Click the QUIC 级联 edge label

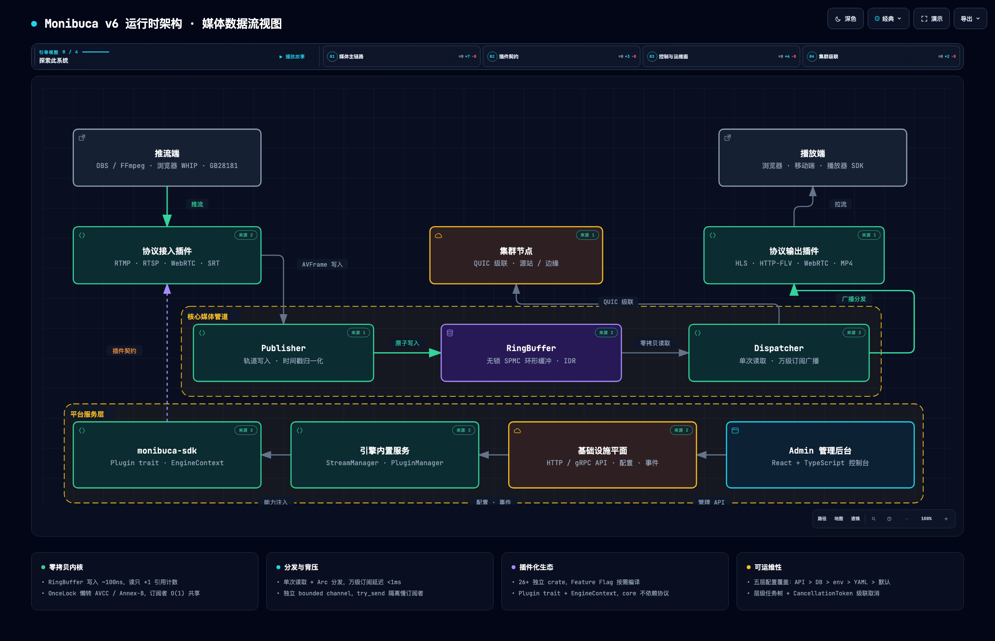(x=618, y=302)
